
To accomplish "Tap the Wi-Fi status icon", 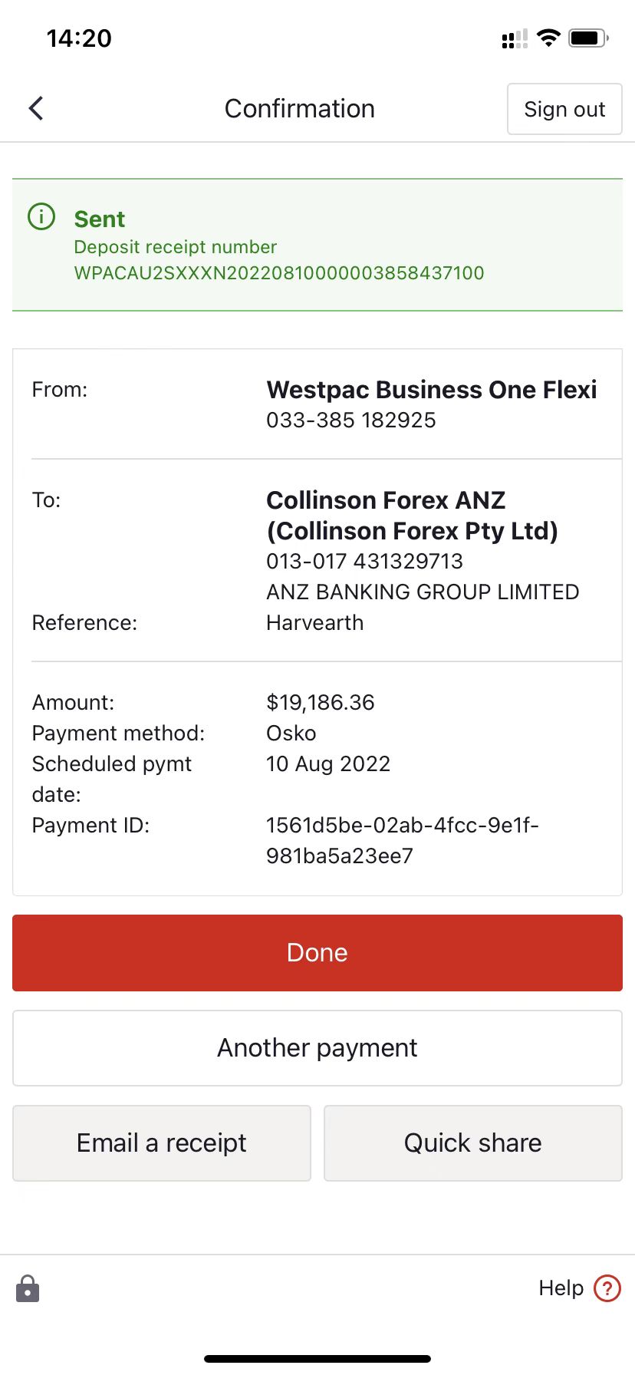I will 548,38.
